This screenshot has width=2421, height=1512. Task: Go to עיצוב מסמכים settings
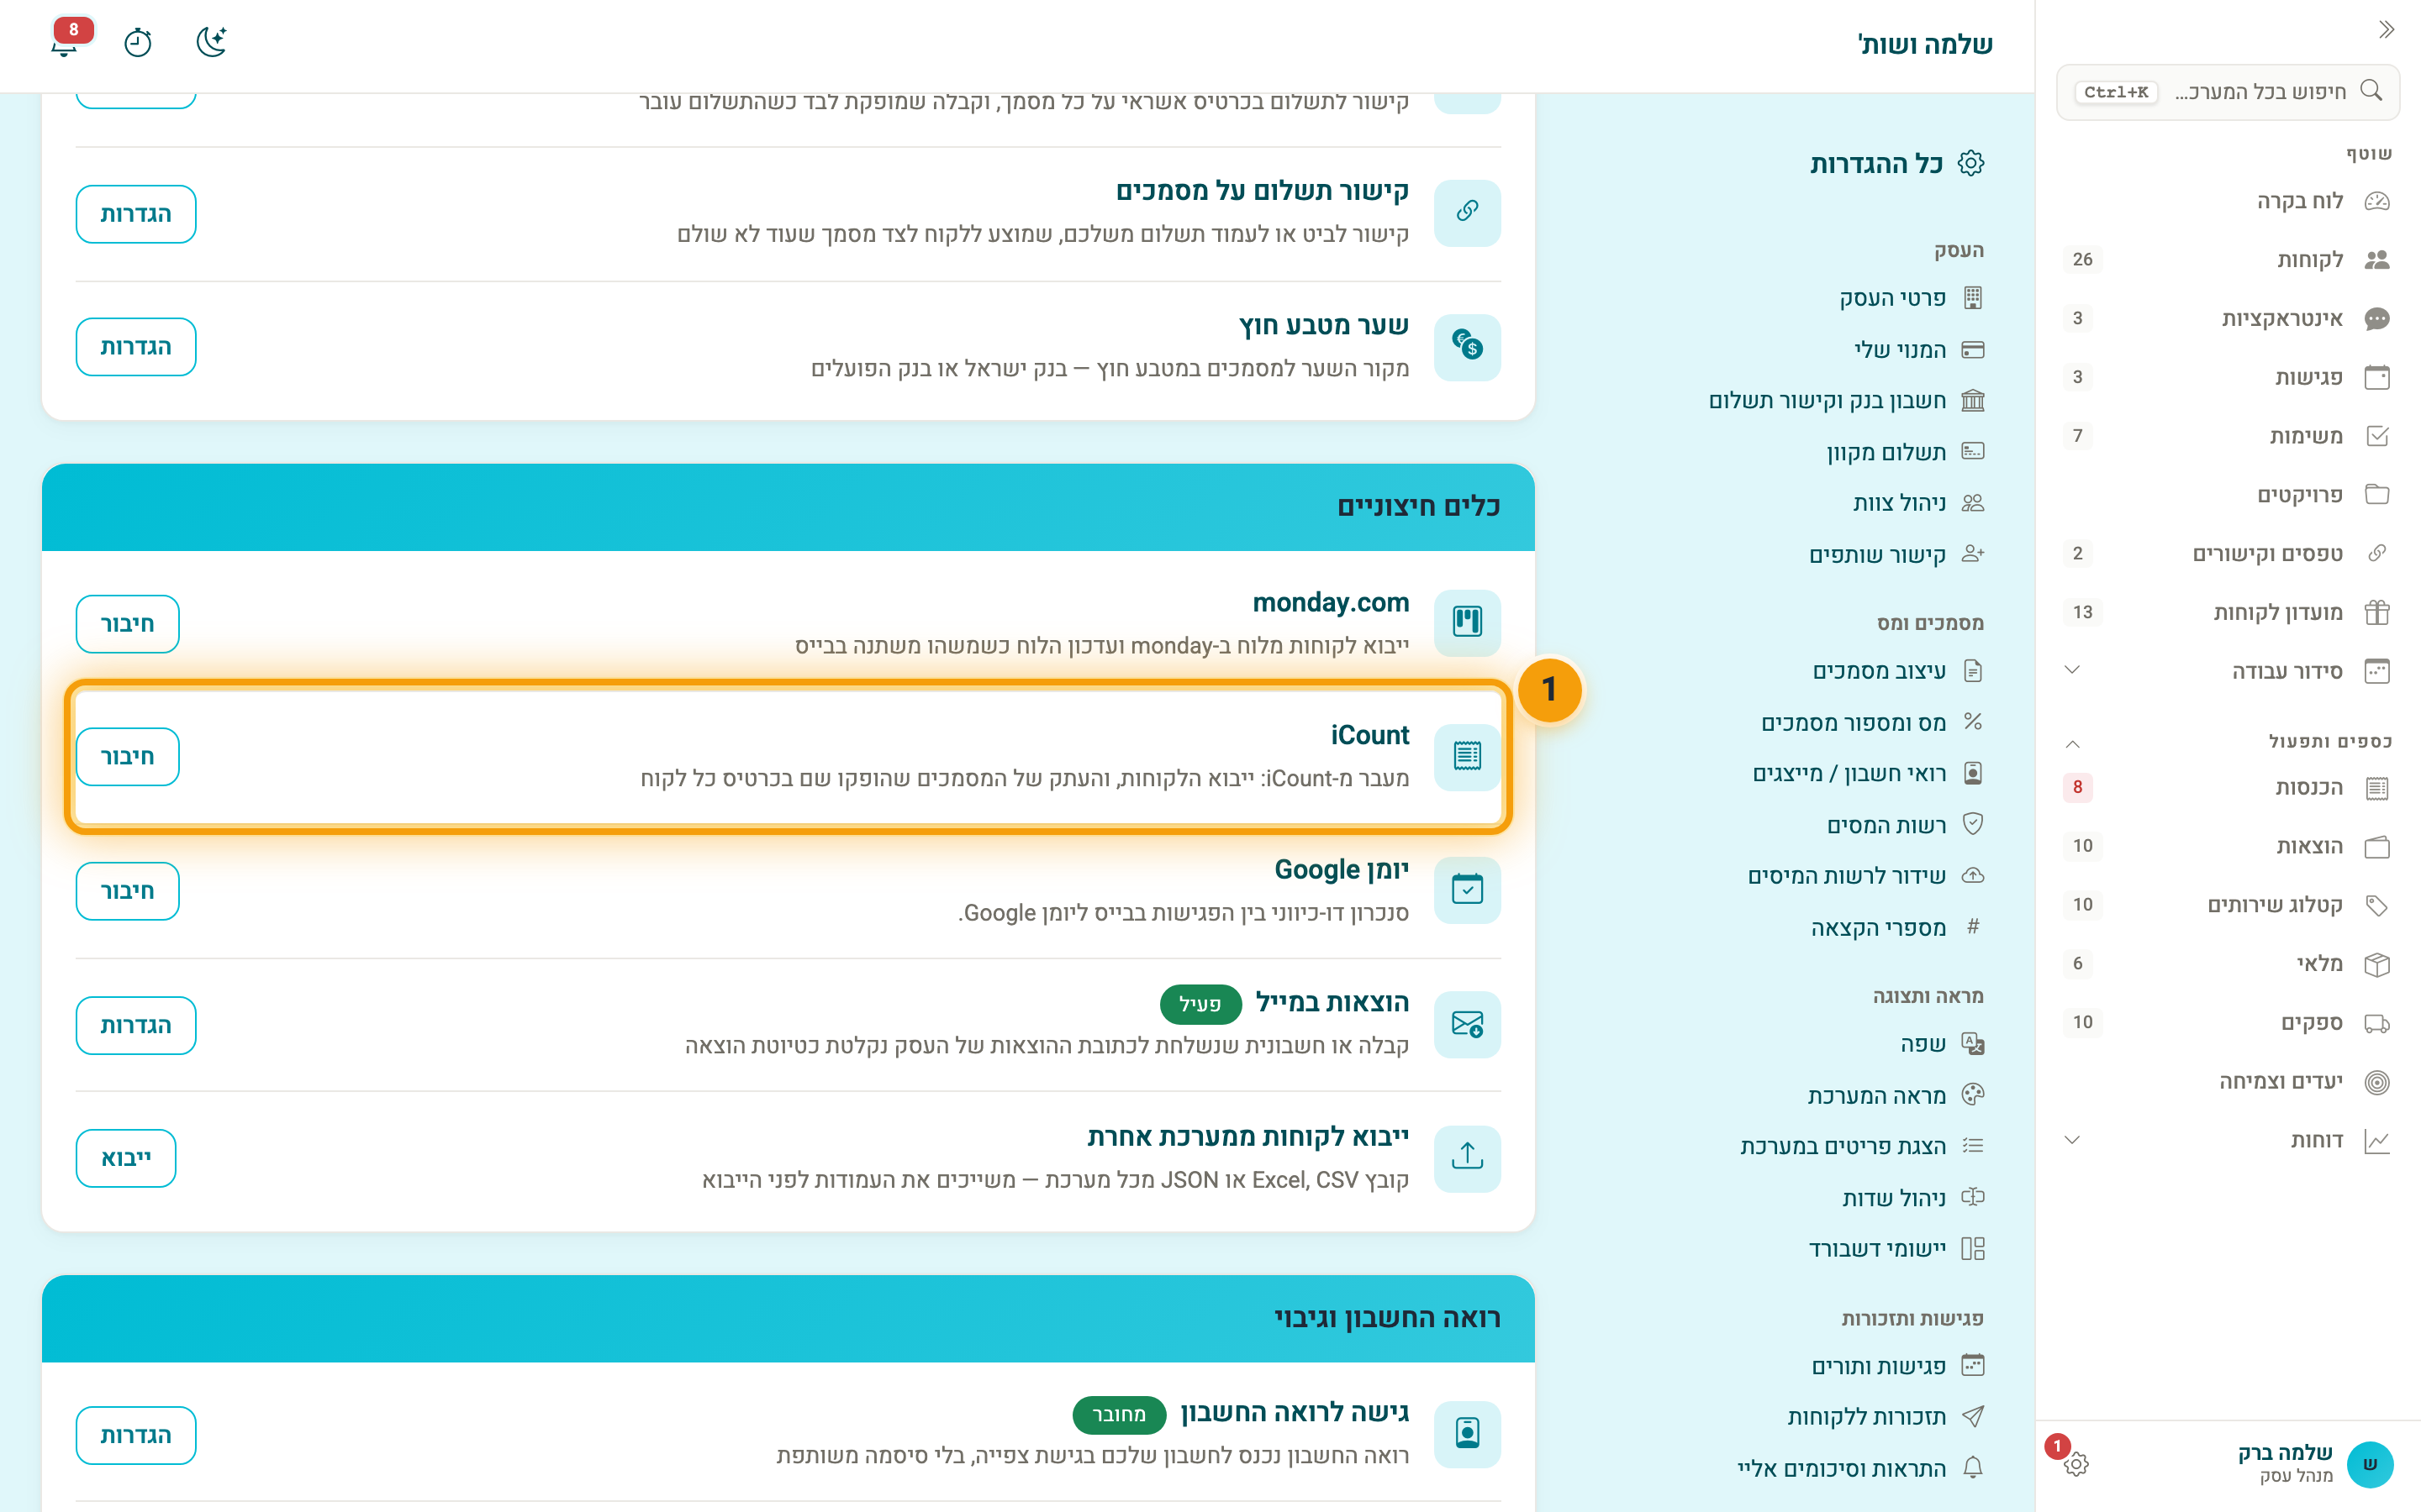[x=1898, y=671]
